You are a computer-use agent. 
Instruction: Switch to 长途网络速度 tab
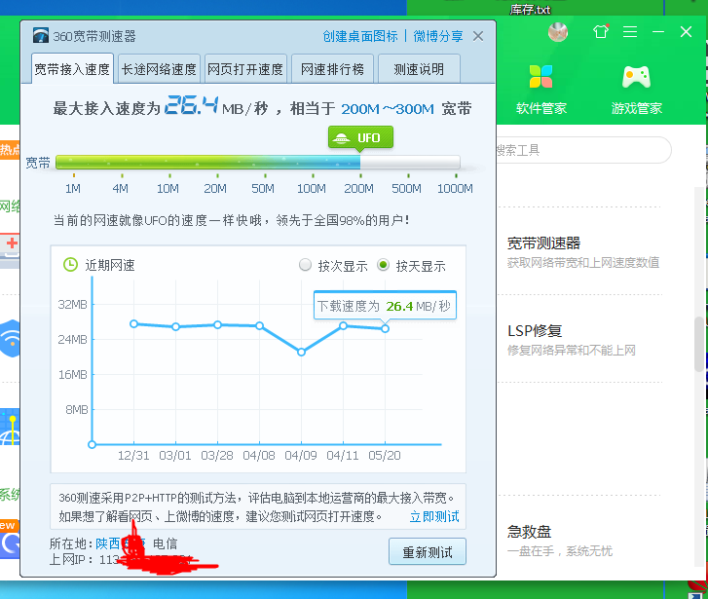[159, 68]
